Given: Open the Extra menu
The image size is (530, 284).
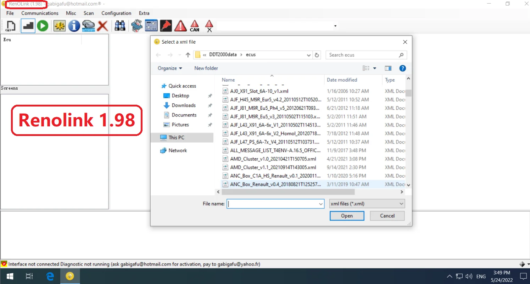Looking at the screenshot, I should point(144,13).
